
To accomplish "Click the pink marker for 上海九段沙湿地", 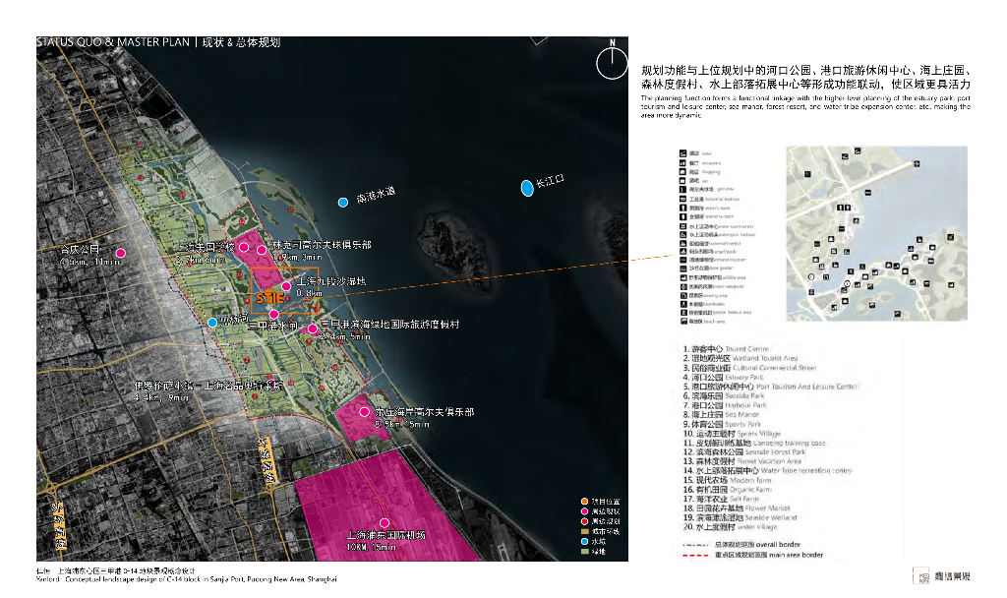I will (x=286, y=286).
